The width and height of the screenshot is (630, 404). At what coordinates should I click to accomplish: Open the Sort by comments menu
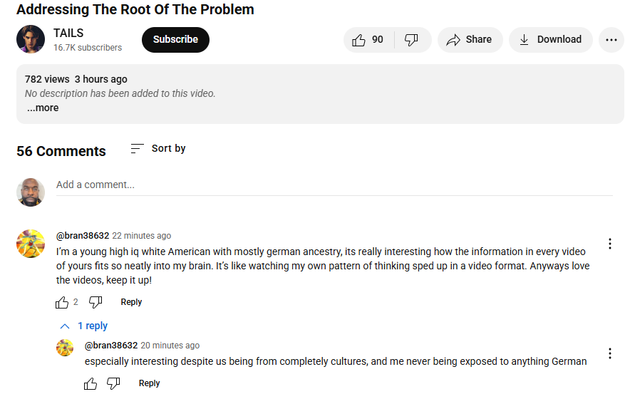point(158,149)
